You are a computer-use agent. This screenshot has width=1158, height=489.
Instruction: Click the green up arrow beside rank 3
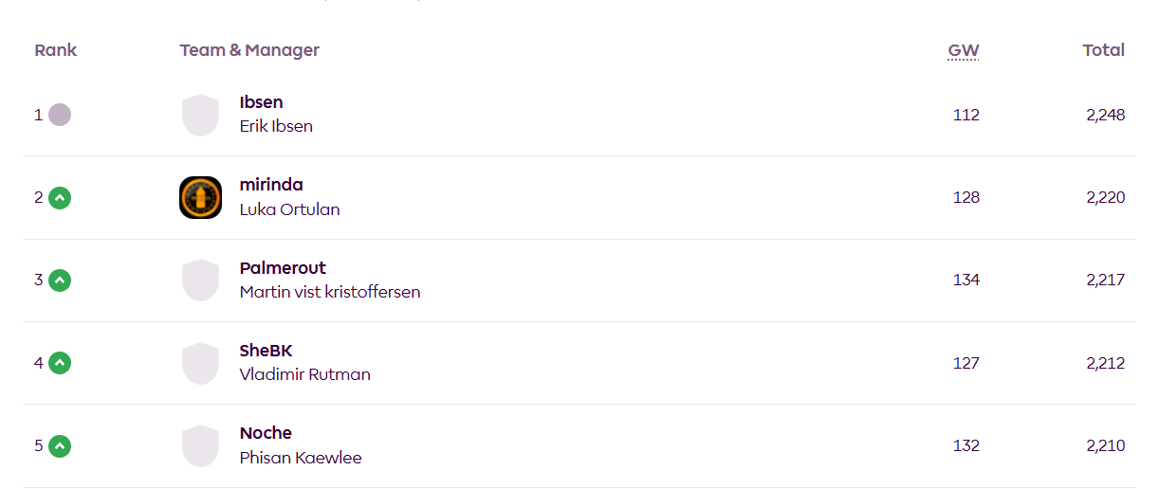(60, 281)
